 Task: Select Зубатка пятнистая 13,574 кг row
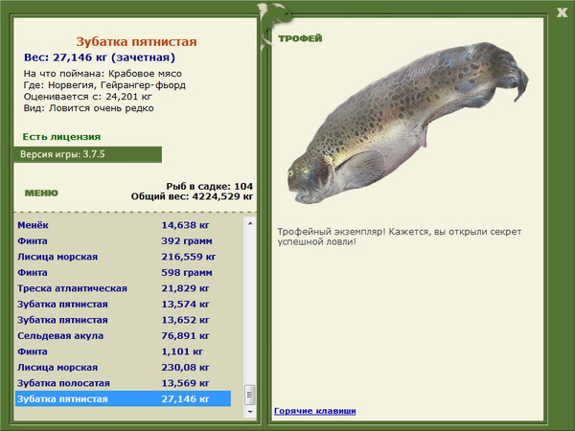pyautogui.click(x=124, y=305)
